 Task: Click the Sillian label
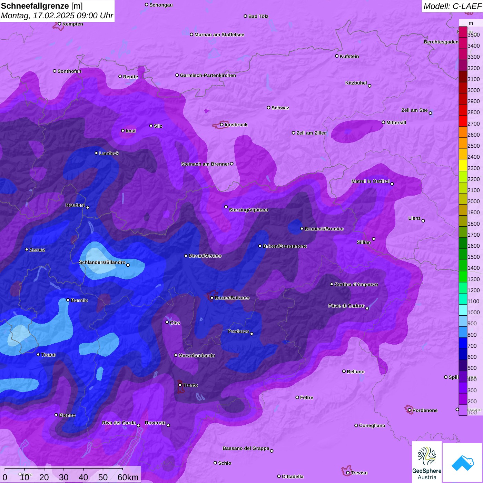click(364, 242)
